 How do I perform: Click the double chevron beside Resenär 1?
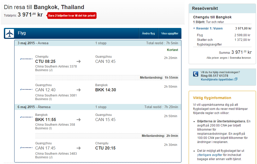tap(194, 28)
